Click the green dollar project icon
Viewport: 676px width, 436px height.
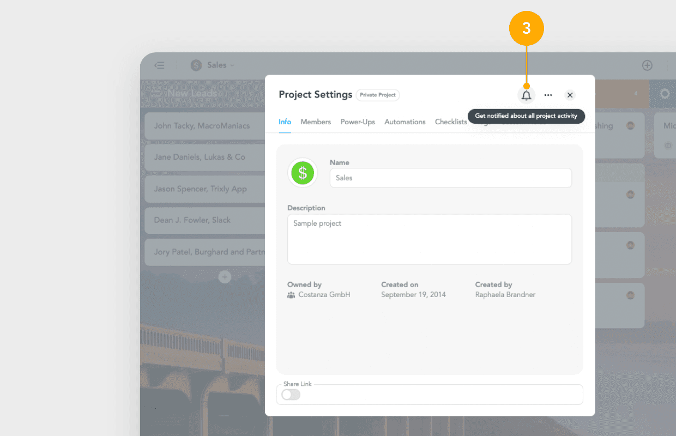pos(303,173)
